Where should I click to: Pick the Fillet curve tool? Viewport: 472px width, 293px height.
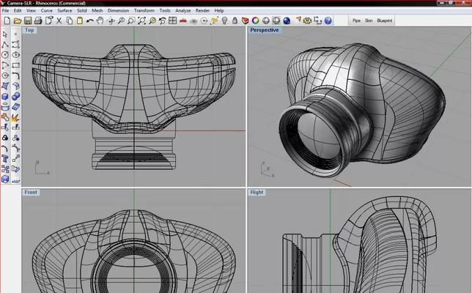click(15, 75)
